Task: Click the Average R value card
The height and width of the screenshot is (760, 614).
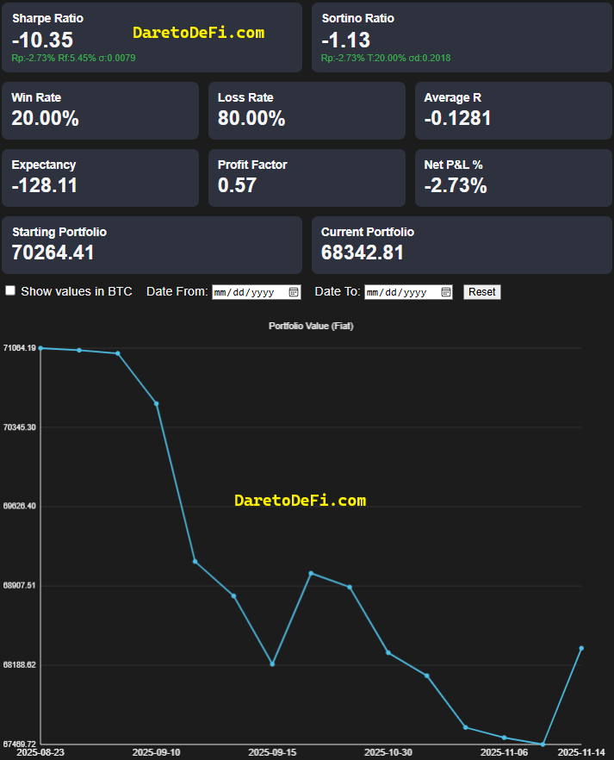Action: click(513, 110)
